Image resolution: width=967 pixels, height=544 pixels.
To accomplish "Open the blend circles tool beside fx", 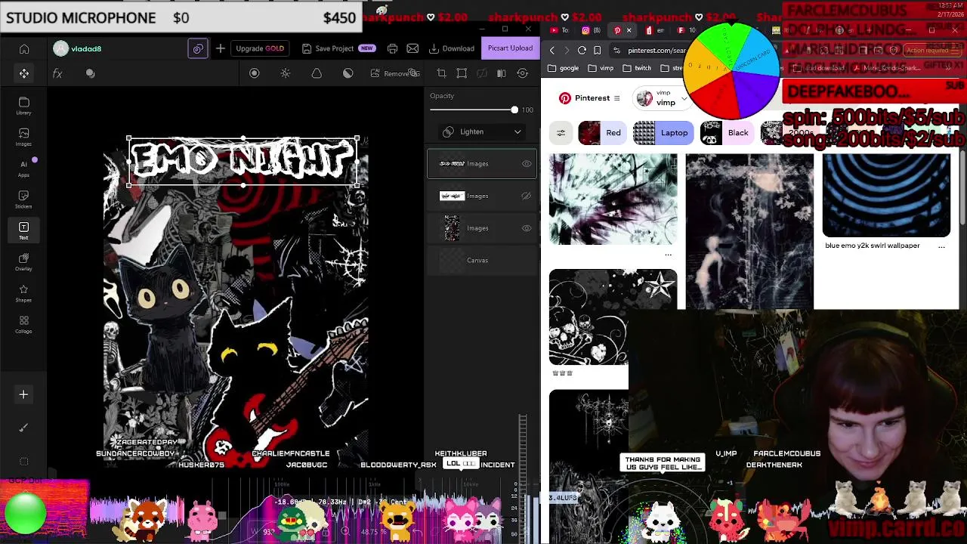I will [91, 73].
